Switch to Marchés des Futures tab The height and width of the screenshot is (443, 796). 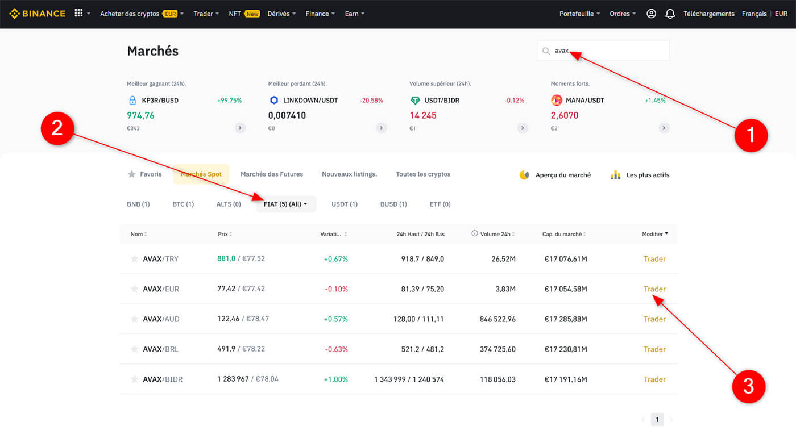pos(272,174)
